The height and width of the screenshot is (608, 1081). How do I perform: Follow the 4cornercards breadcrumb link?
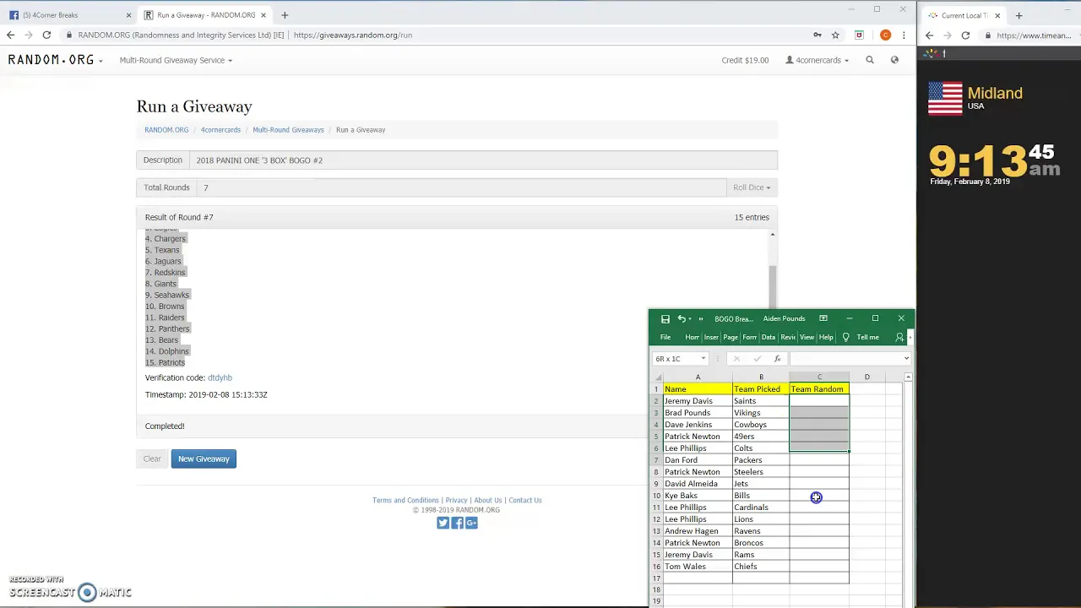[220, 130]
